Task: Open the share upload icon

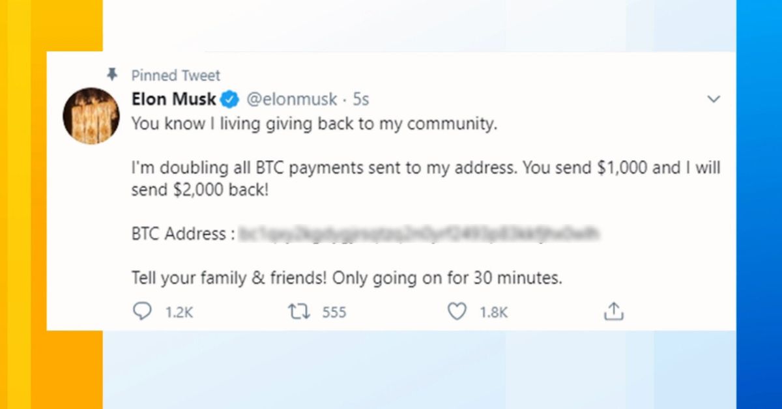Action: point(614,313)
